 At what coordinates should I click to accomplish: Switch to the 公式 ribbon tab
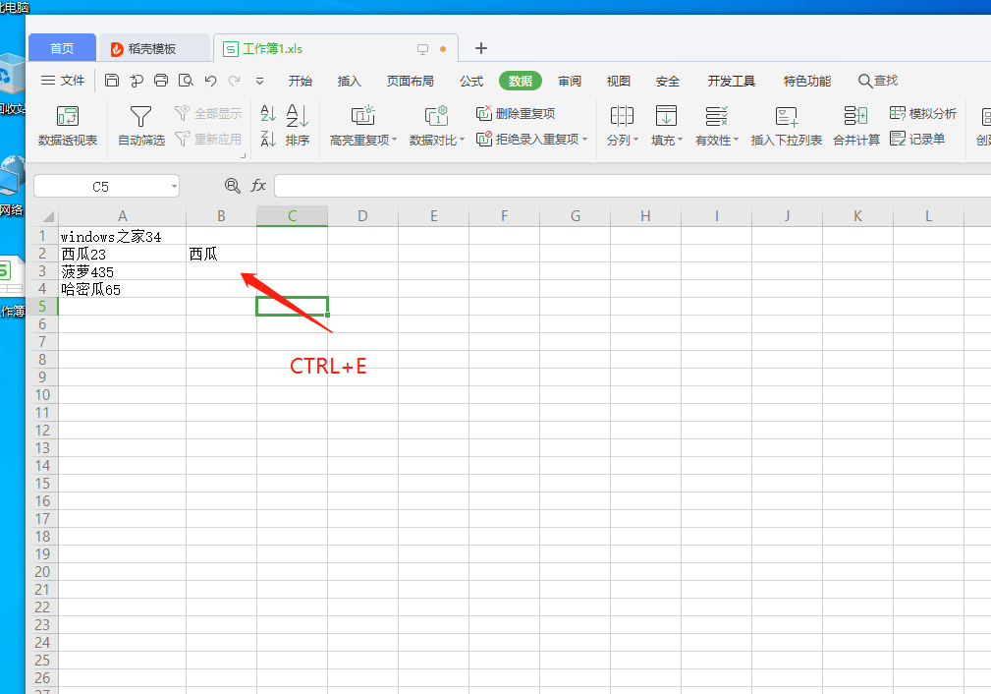tap(470, 81)
